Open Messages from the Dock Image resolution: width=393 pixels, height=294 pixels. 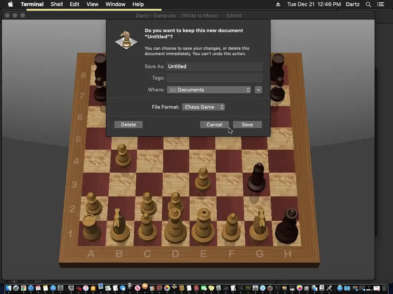coord(122,288)
